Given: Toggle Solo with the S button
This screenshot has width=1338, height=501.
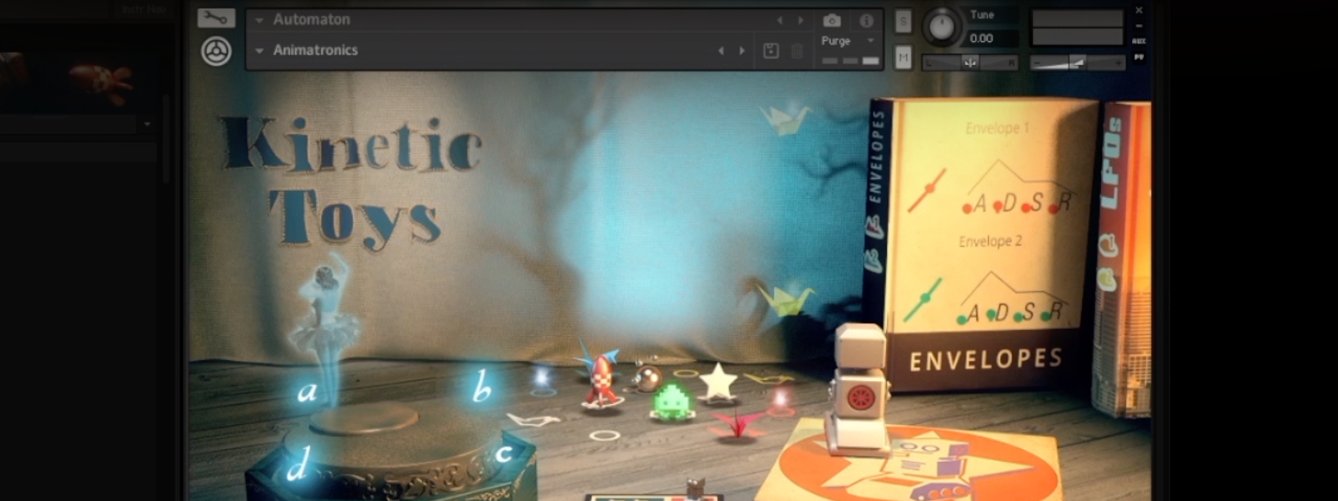Looking at the screenshot, I should [903, 21].
